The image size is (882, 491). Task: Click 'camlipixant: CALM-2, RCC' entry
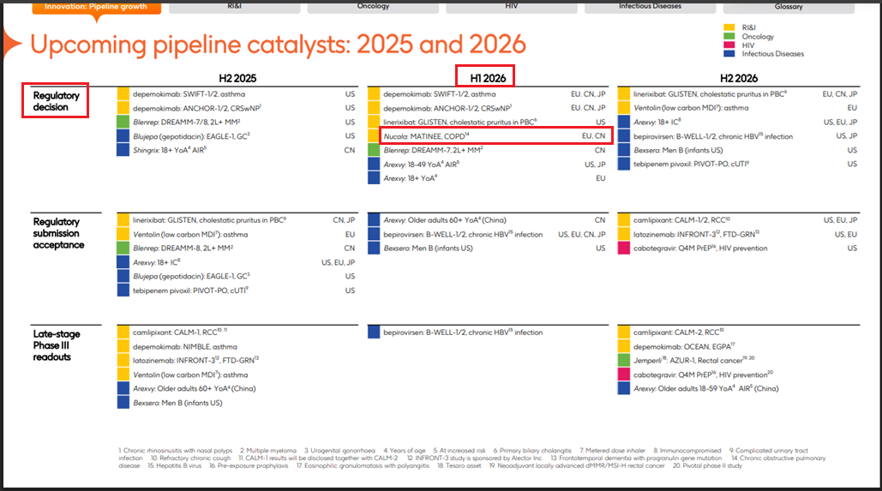click(679, 332)
